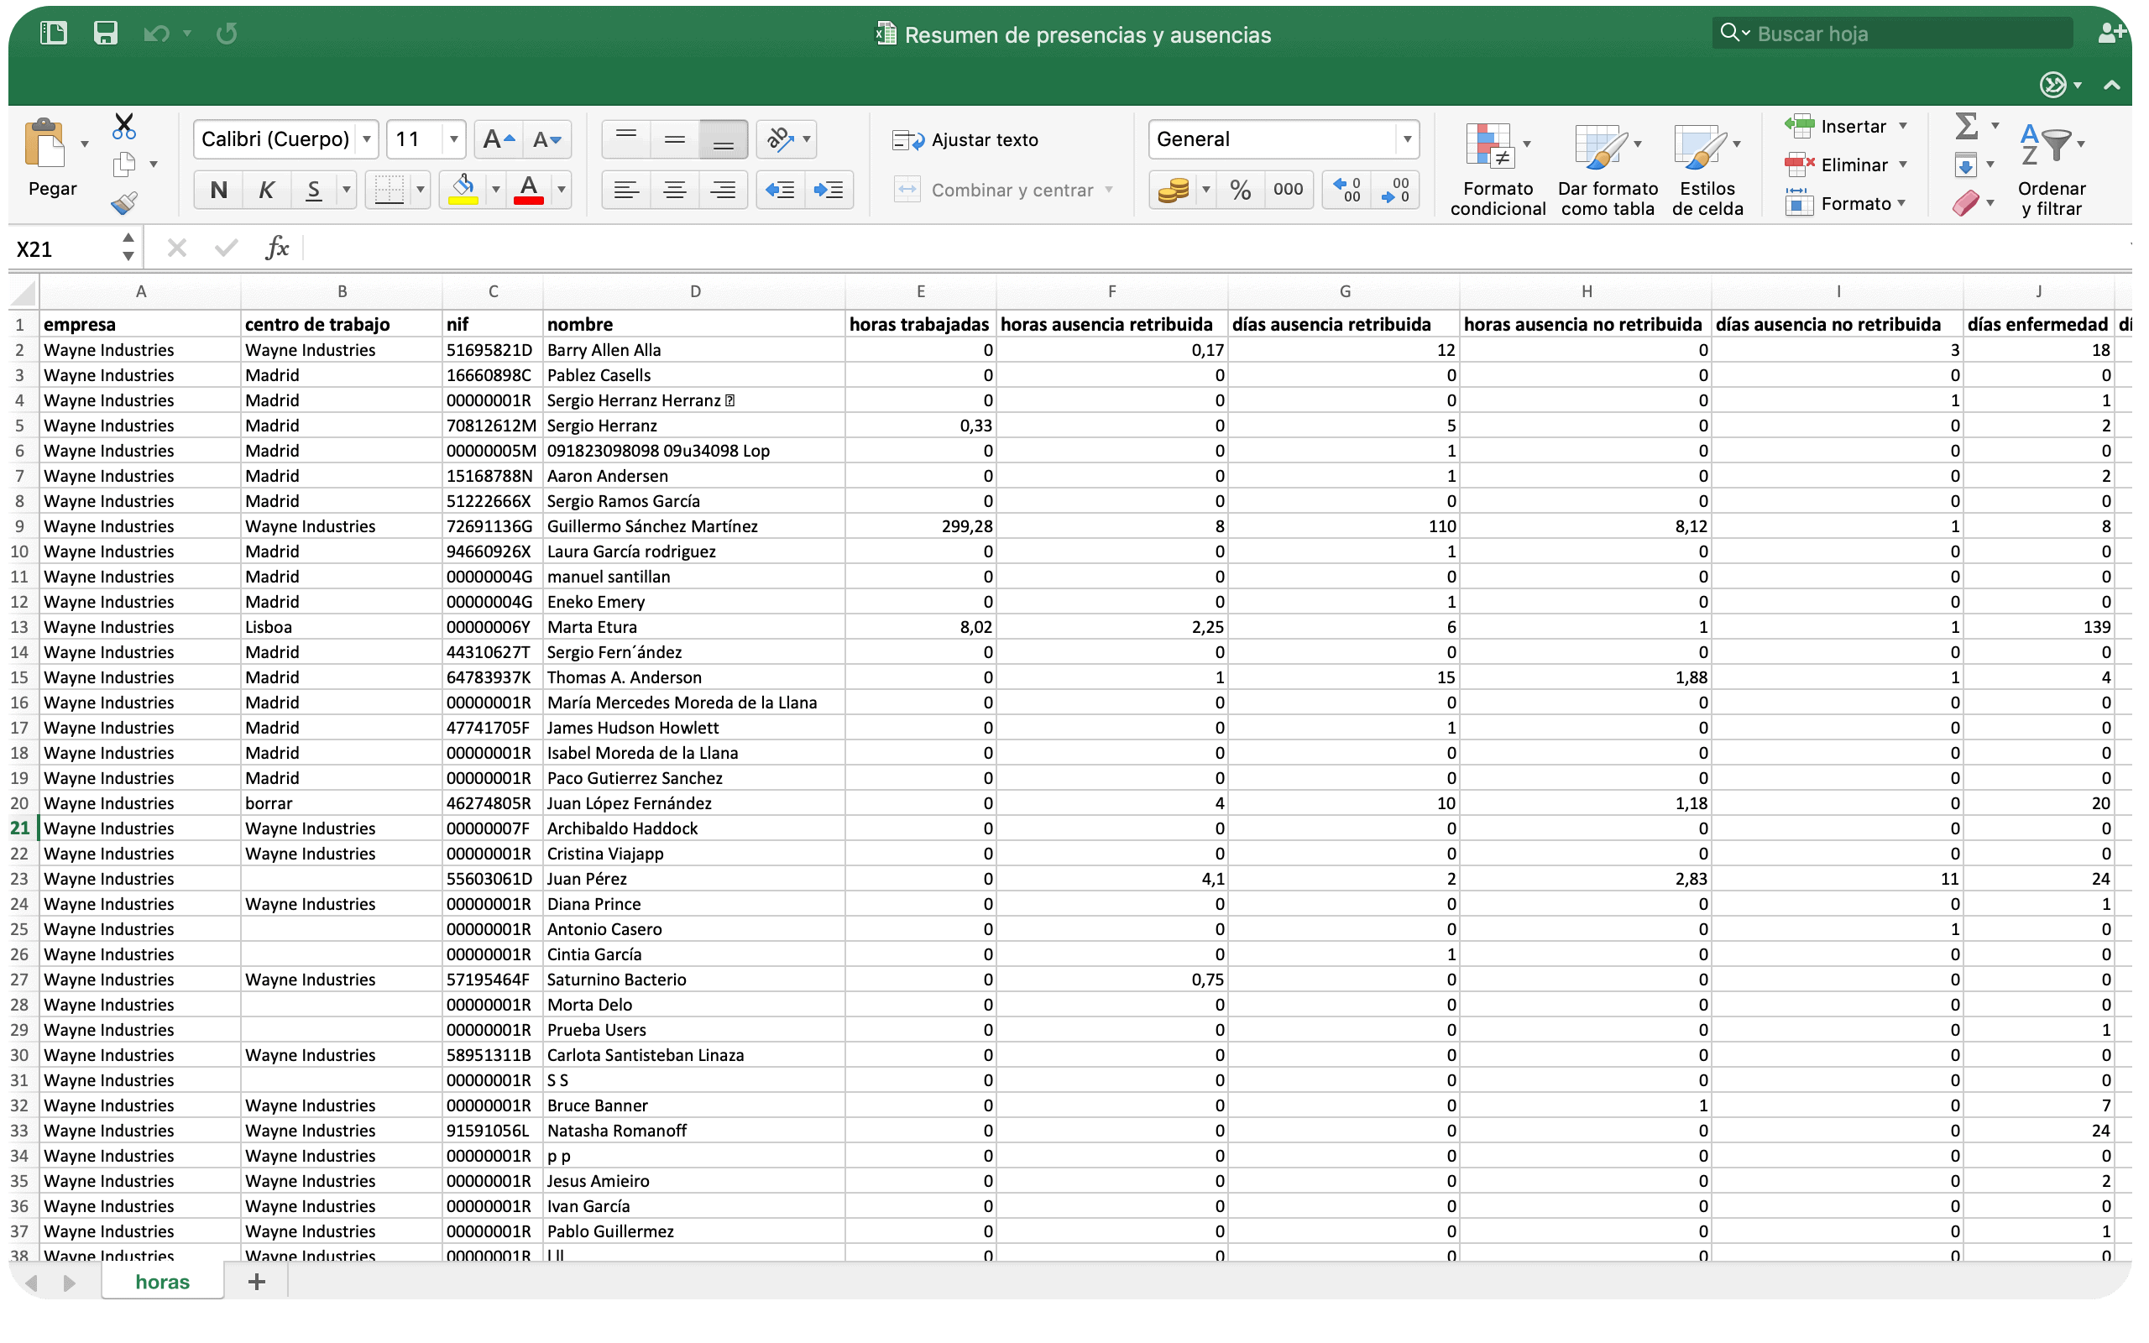Screen dimensions: 2149x1343
Task: Click the Clear eraser icon
Action: [x=1966, y=203]
